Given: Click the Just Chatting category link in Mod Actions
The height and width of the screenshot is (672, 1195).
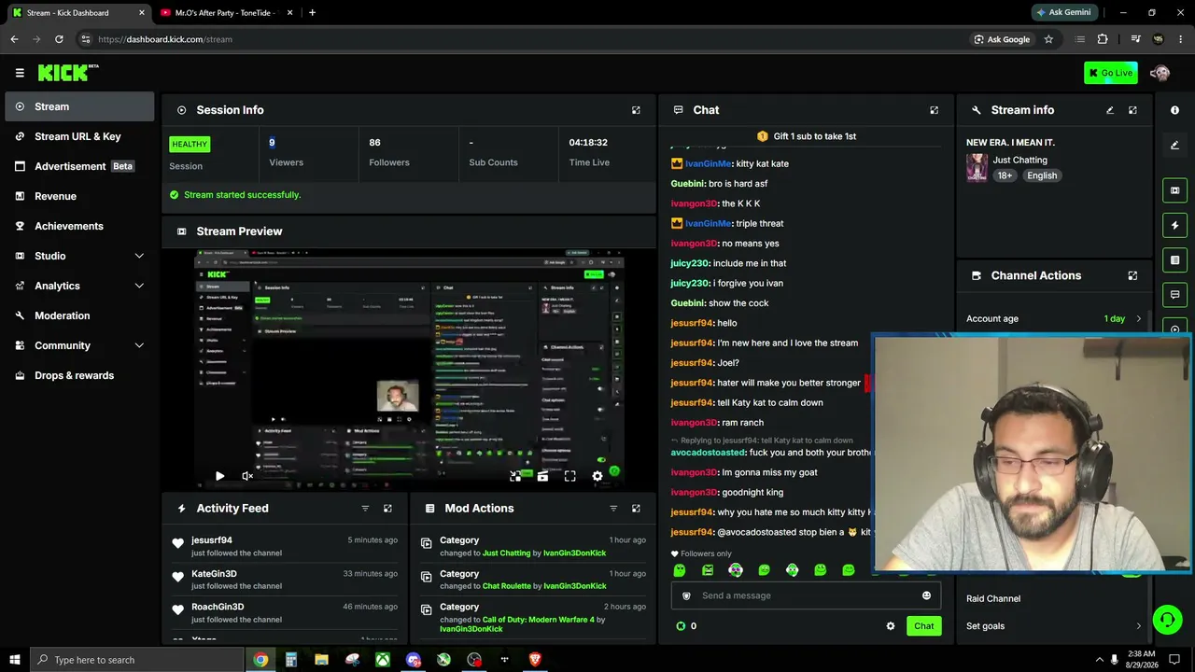Looking at the screenshot, I should pos(506,553).
